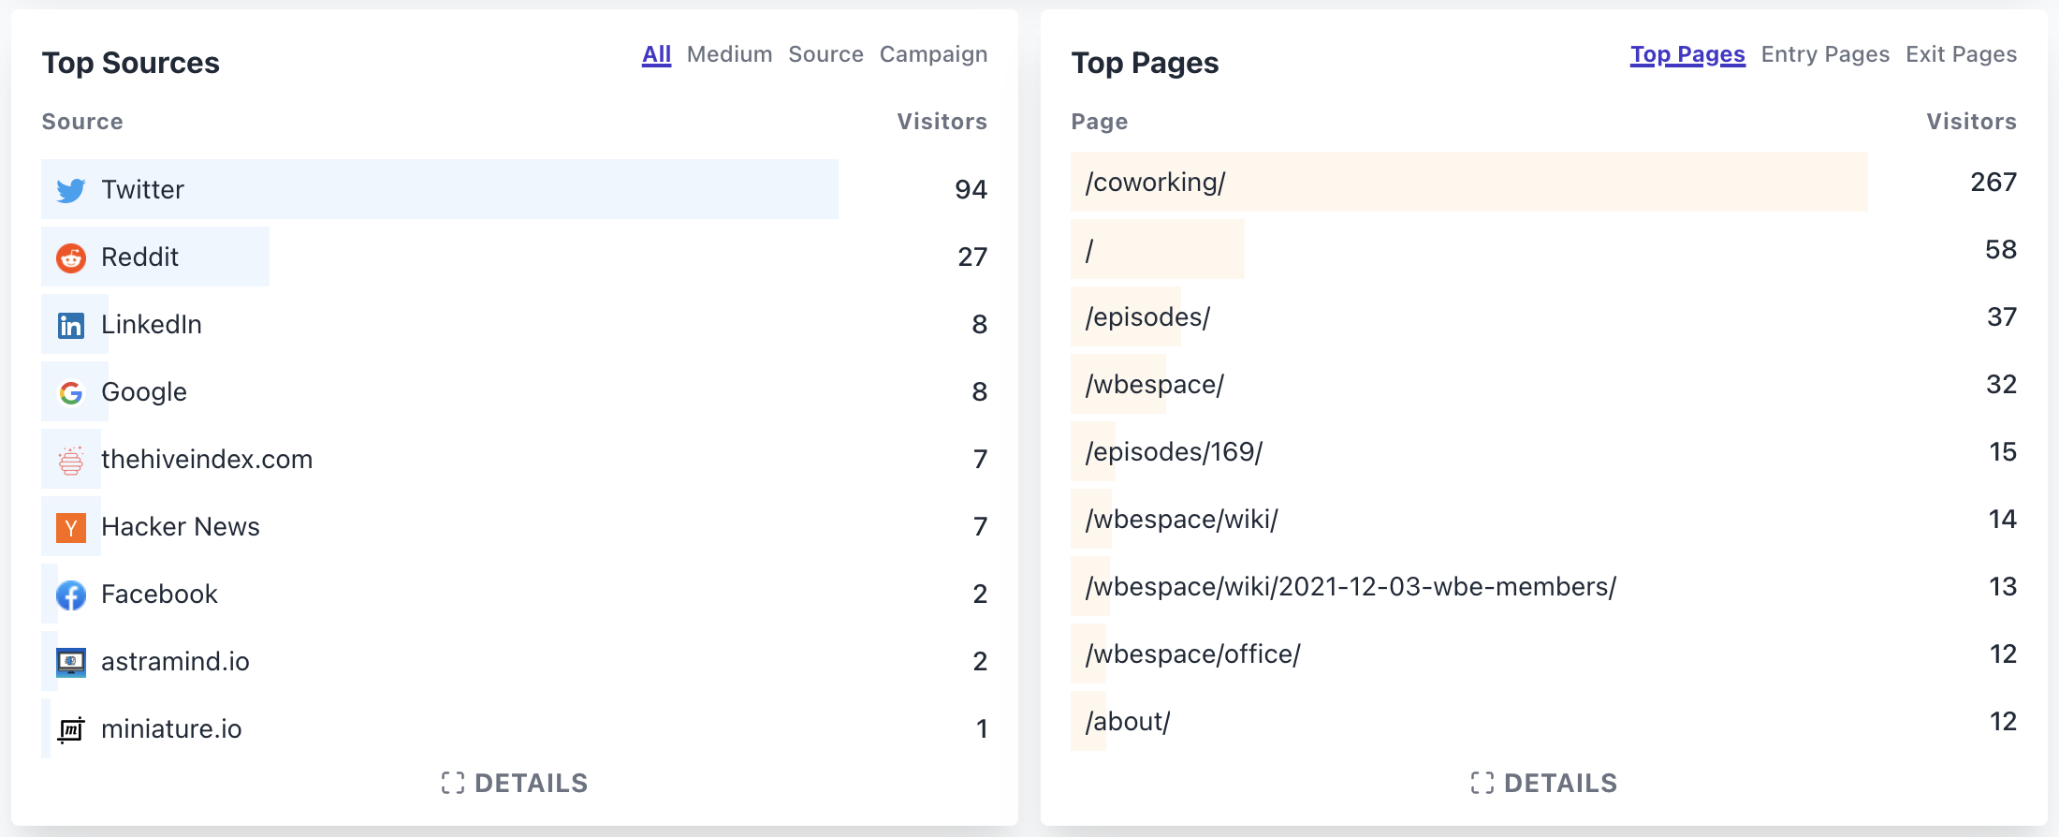Expand DETAILS under Top Pages
Viewport: 2059px width, 837px height.
[x=1544, y=783]
